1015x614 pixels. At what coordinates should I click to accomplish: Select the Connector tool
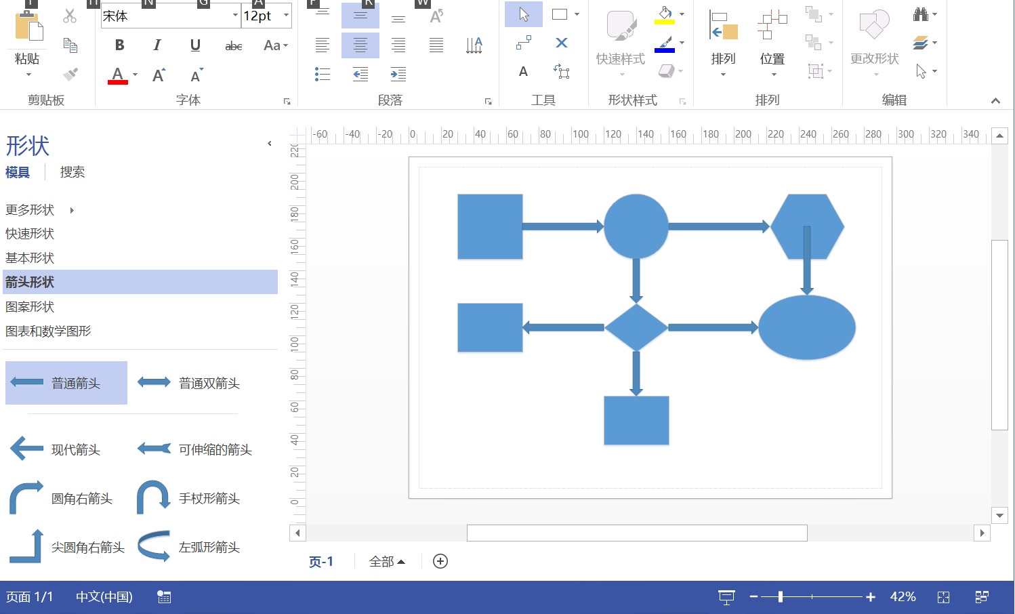524,43
